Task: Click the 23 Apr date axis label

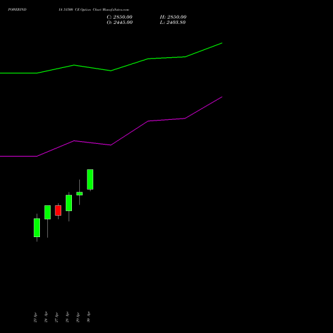Action: 35,317
